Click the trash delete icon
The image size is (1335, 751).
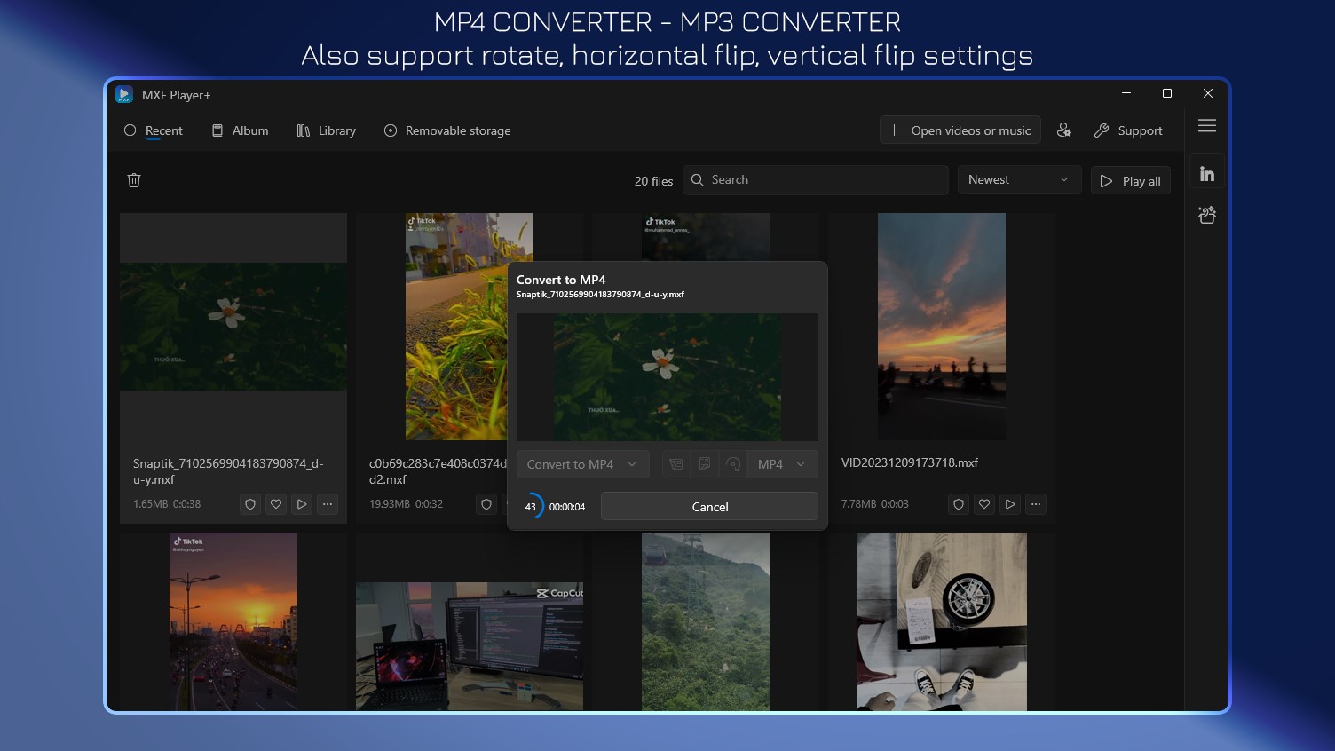click(134, 179)
